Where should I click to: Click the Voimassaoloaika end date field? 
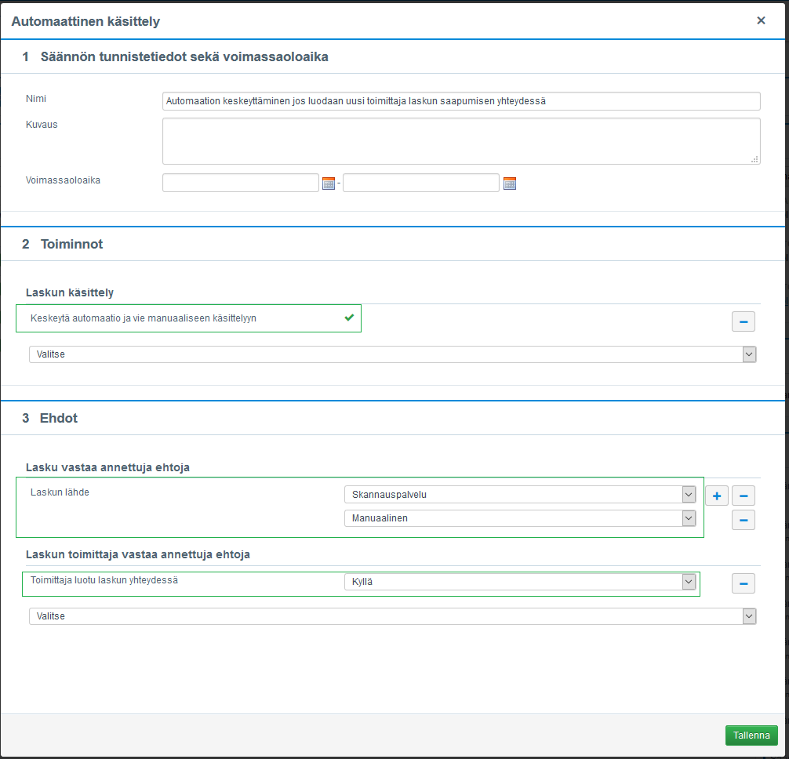pos(420,183)
